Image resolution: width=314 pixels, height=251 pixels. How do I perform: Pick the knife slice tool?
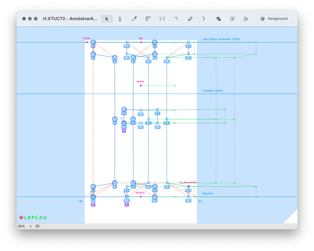134,19
